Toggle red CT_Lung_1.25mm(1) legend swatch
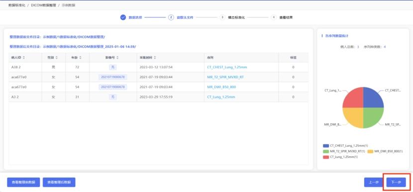This screenshot has width=413, height=192. point(326,157)
